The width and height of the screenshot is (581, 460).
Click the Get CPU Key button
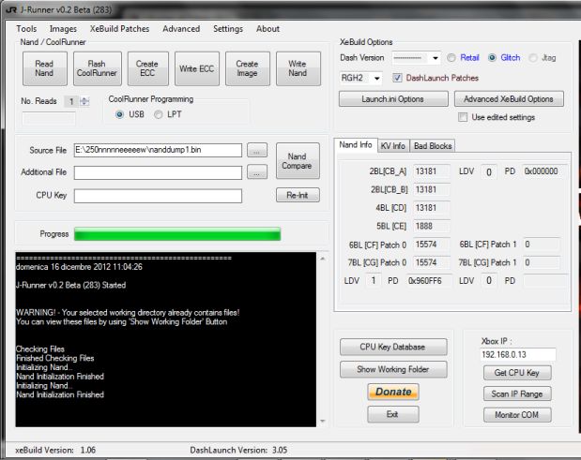pyautogui.click(x=517, y=373)
